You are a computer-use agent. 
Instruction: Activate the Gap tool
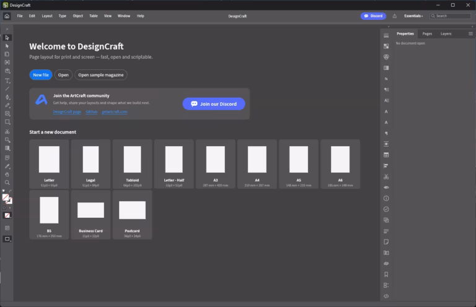pos(7,62)
